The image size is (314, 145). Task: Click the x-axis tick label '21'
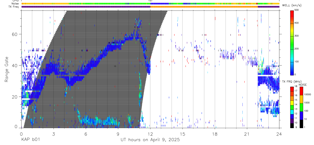click(x=247, y=134)
